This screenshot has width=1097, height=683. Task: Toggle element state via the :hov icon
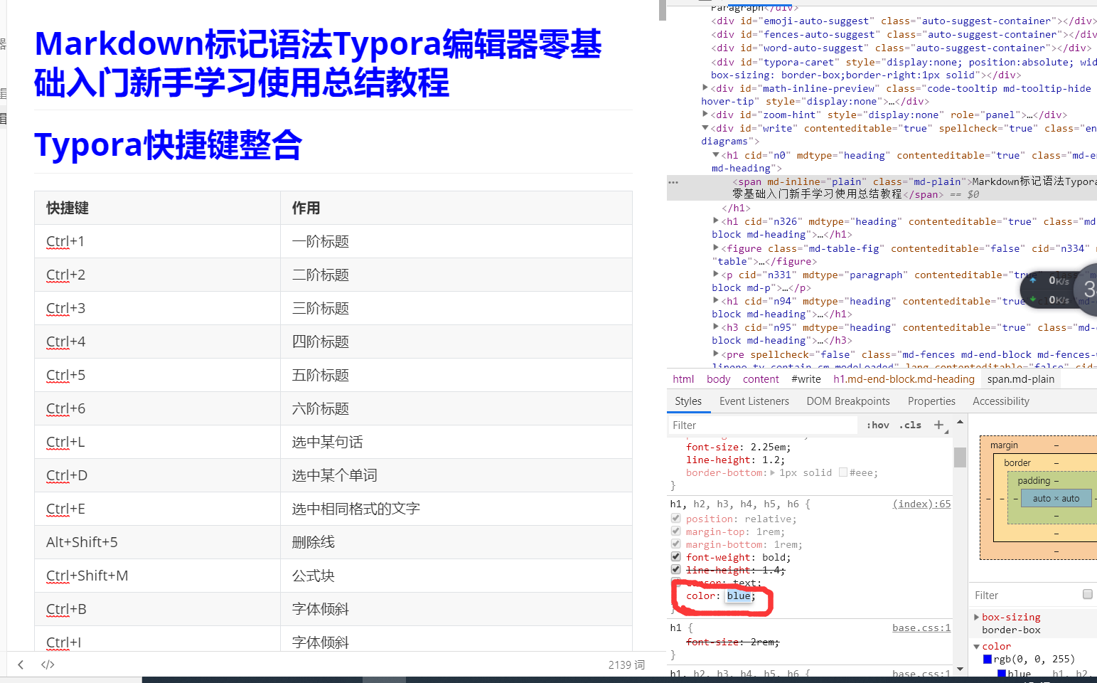click(x=877, y=425)
